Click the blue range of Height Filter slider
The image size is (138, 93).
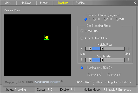(x=96, y=49)
